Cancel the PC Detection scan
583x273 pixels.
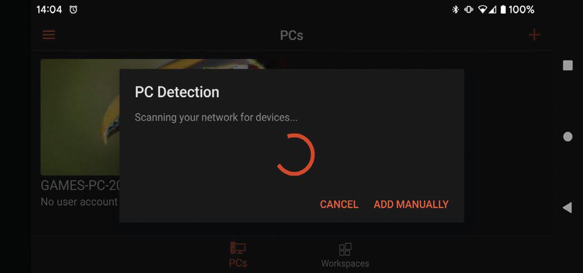339,205
